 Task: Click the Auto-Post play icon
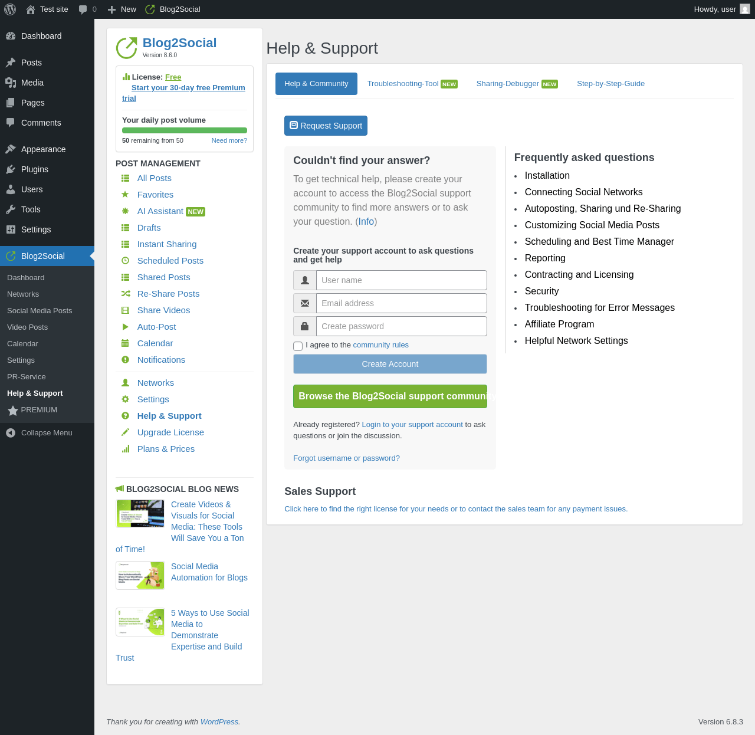pyautogui.click(x=125, y=327)
